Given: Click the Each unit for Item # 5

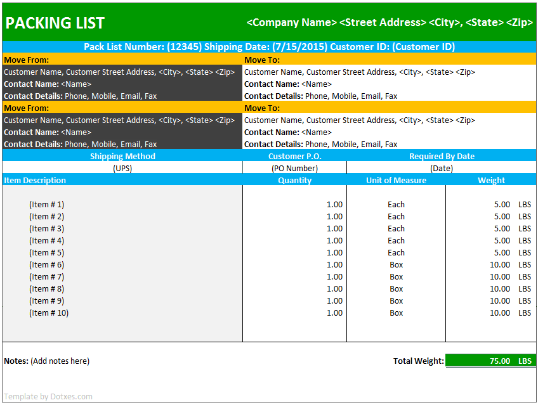Looking at the screenshot, I should (397, 253).
